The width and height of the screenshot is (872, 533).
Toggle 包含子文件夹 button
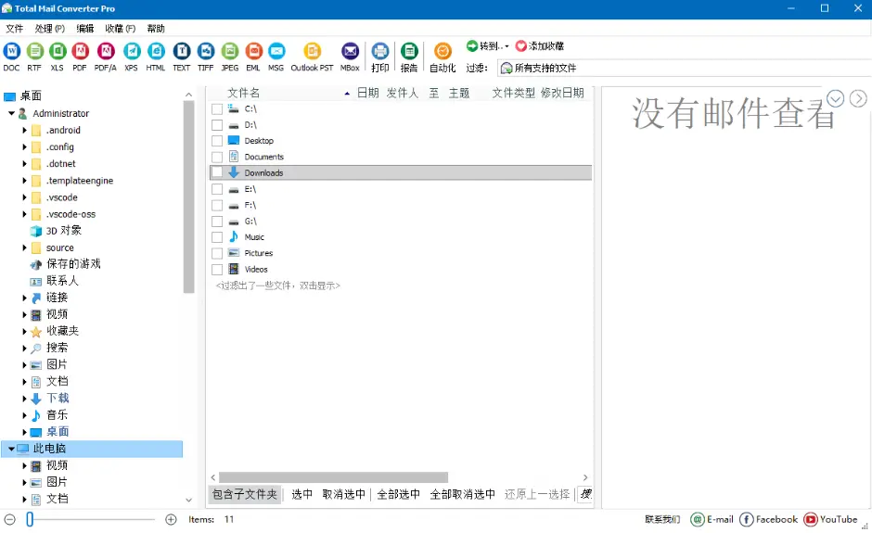point(245,494)
